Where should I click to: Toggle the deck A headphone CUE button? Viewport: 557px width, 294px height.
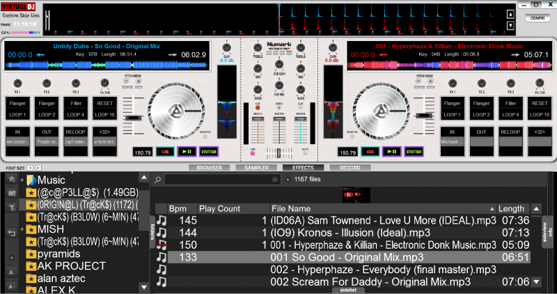pyautogui.click(x=258, y=107)
